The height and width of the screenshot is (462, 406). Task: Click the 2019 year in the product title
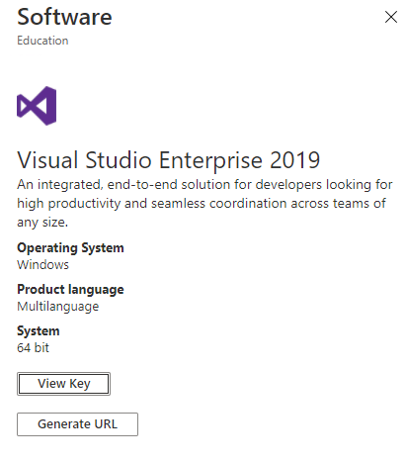click(x=294, y=160)
